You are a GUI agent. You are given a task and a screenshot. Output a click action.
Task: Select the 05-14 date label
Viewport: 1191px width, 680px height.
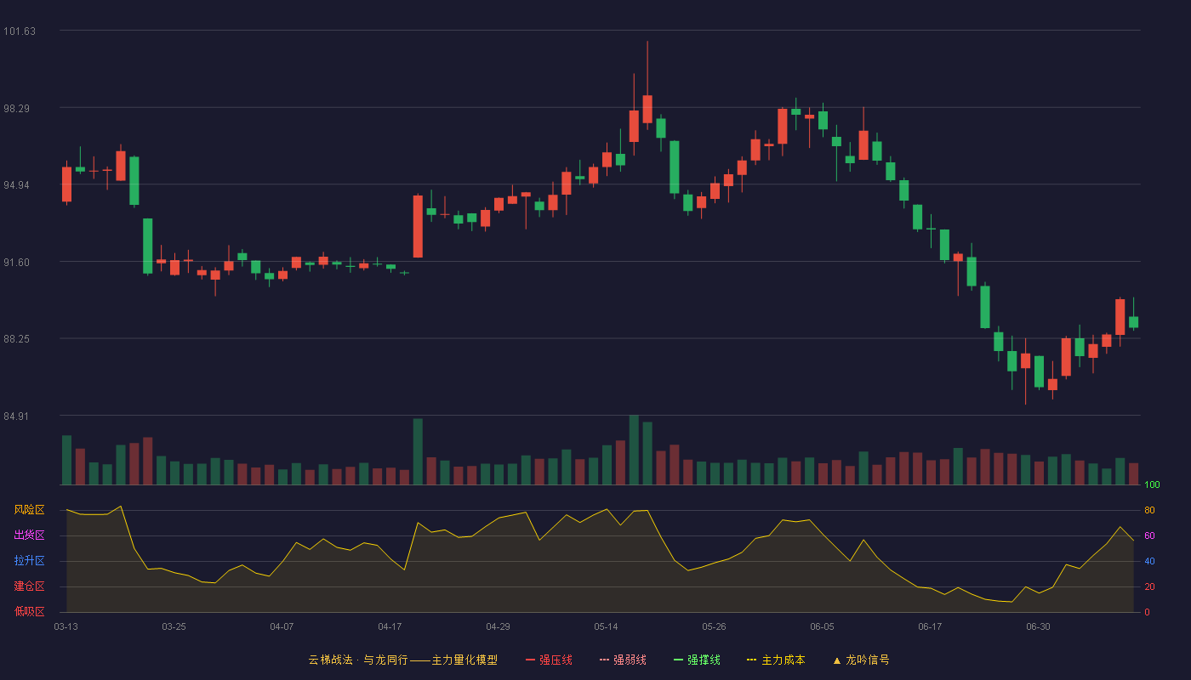(606, 626)
